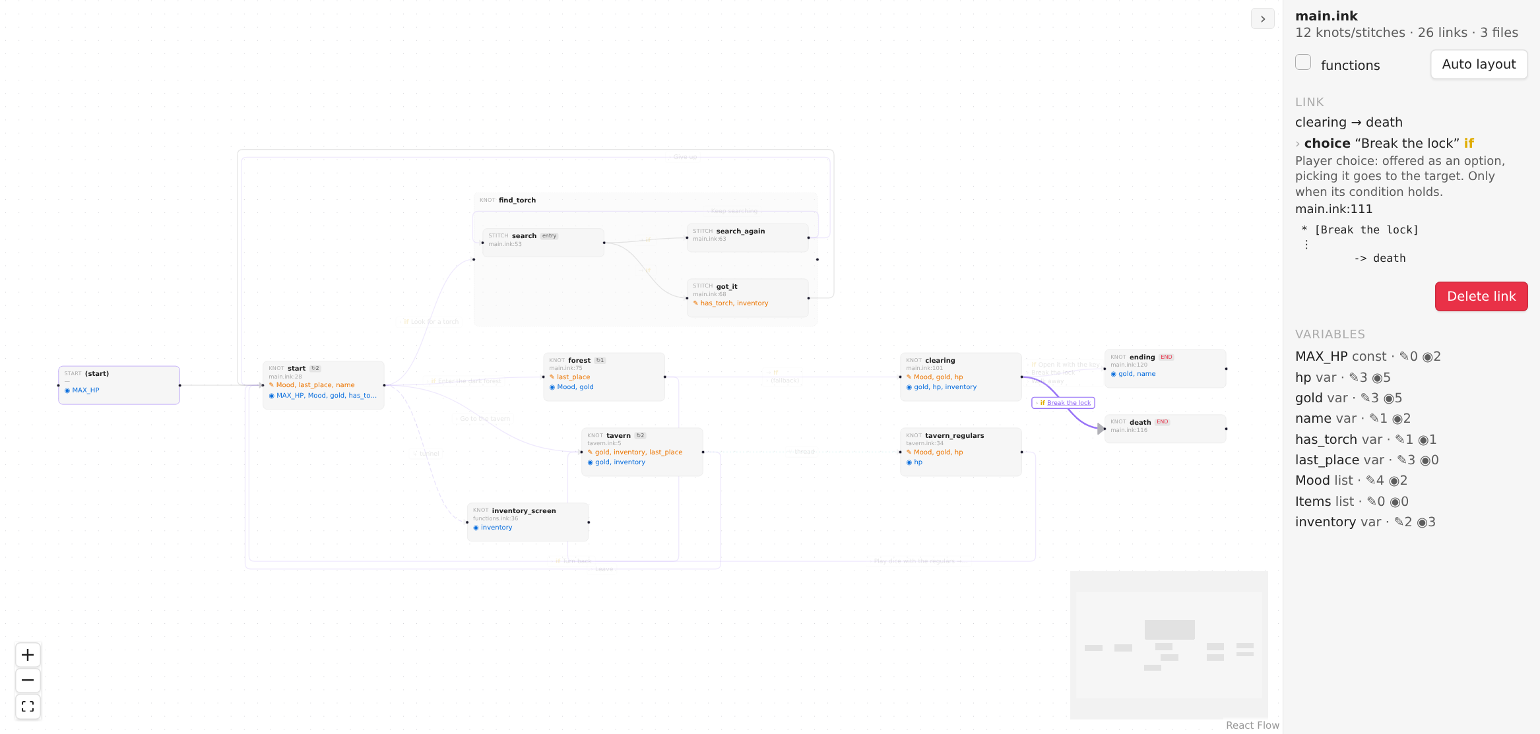Zoom out with the minus control
1540x734 pixels.
[x=28, y=681]
